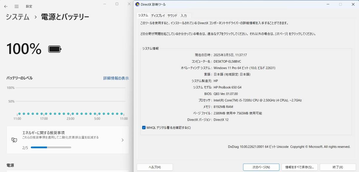Click the バッテリーのレベル section label

point(20,78)
